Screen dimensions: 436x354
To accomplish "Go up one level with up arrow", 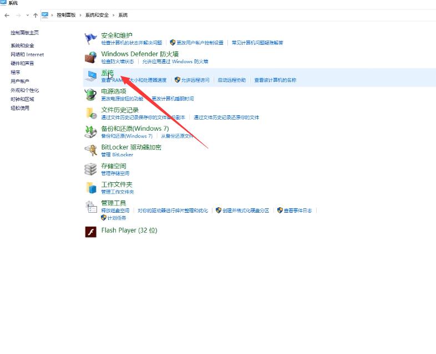I will pos(36,16).
